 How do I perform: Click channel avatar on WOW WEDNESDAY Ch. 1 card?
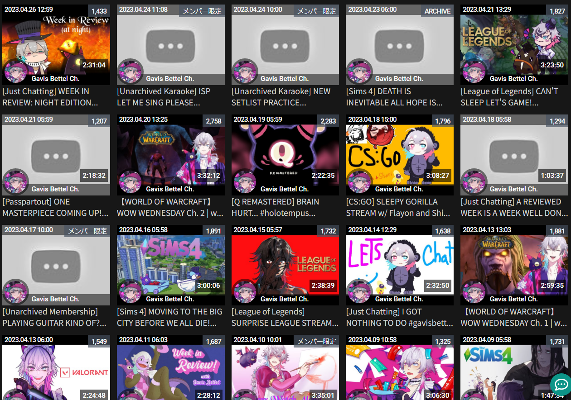[474, 292]
